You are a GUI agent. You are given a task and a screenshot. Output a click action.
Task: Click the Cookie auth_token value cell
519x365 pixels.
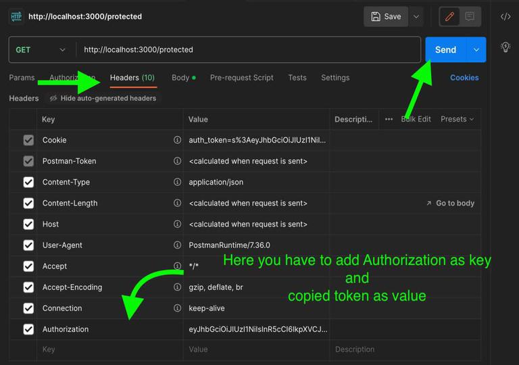257,140
